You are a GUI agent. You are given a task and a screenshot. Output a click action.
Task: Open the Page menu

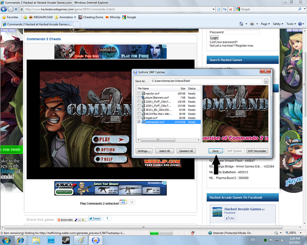click(x=265, y=24)
